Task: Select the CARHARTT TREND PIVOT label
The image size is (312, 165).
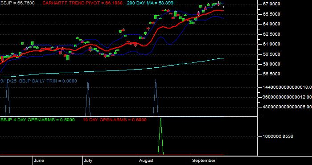Action: click(x=82, y=3)
